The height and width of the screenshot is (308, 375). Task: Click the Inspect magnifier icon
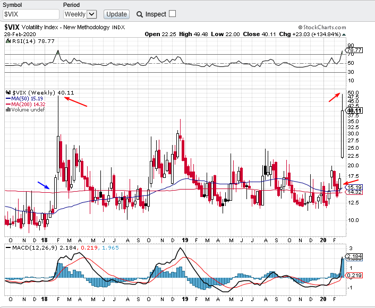point(140,14)
